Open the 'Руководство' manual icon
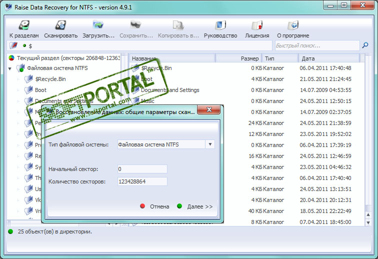The width and height of the screenshot is (378, 259). pyautogui.click(x=220, y=25)
